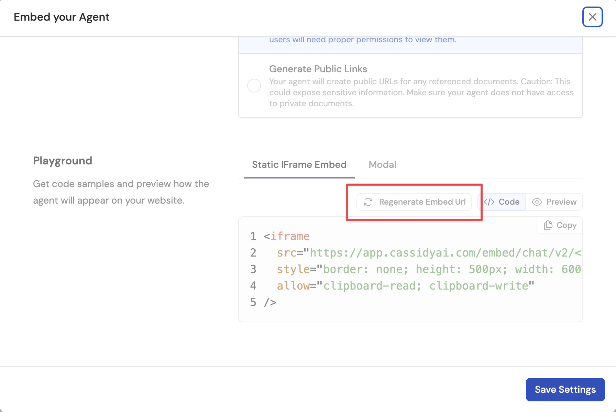This screenshot has height=412, width=616.
Task: Click line number 1 in the code gutter
Action: tap(253, 236)
